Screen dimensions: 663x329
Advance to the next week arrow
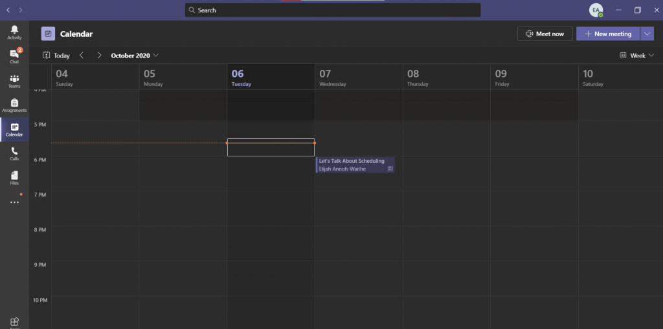(99, 56)
